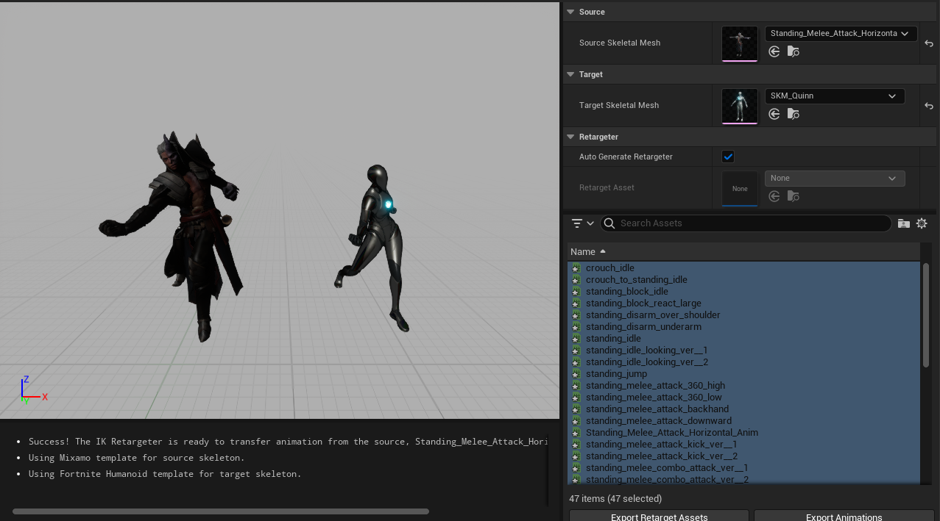Use selected asset for Target Skeletal Mesh

click(x=774, y=114)
